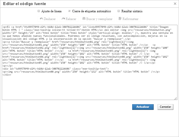The width and height of the screenshot is (179, 137).
Task: Click the Buscar y reemplazar text label
Action: (x=100, y=19)
